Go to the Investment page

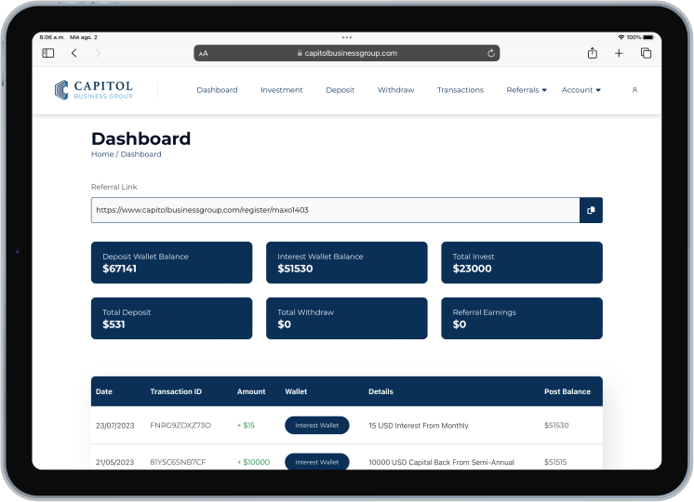282,90
